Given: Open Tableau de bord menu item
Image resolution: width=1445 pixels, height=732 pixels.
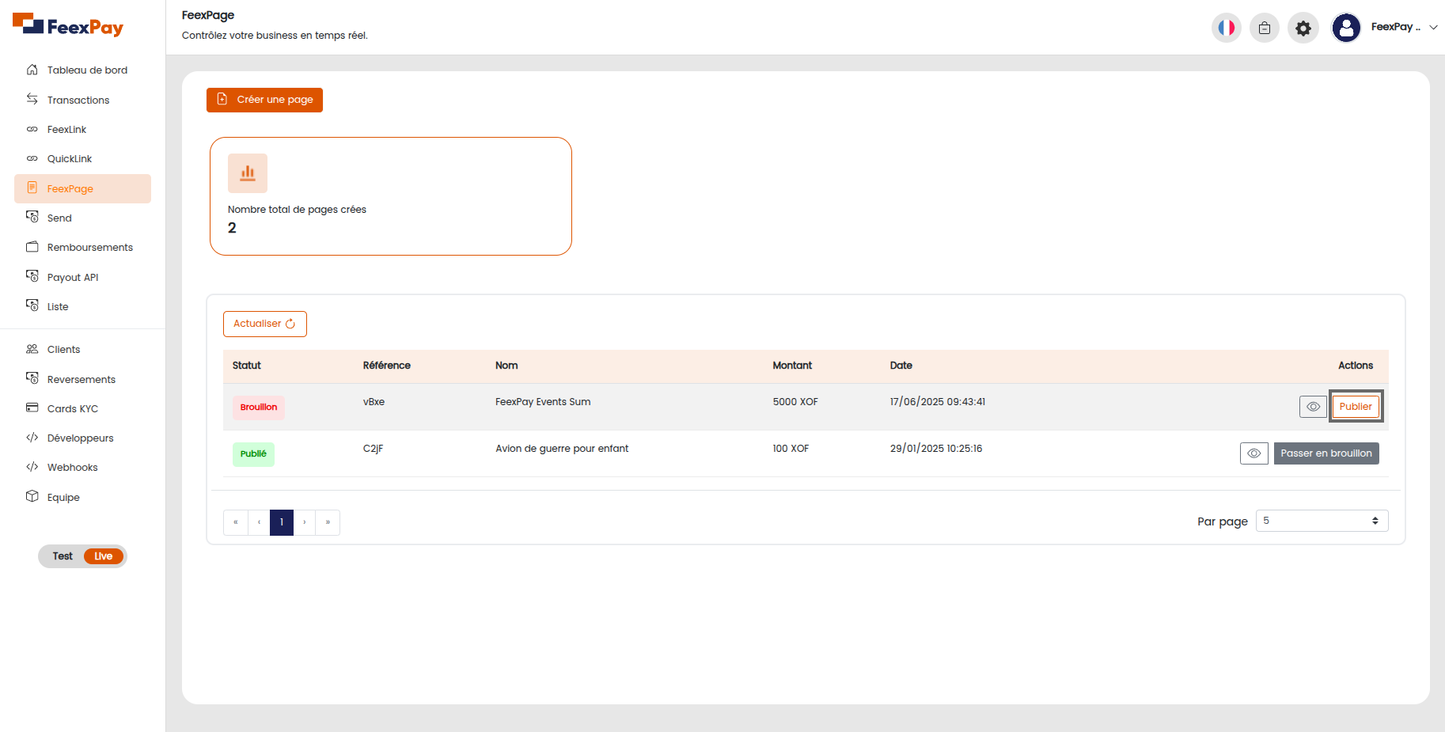Looking at the screenshot, I should point(82,70).
